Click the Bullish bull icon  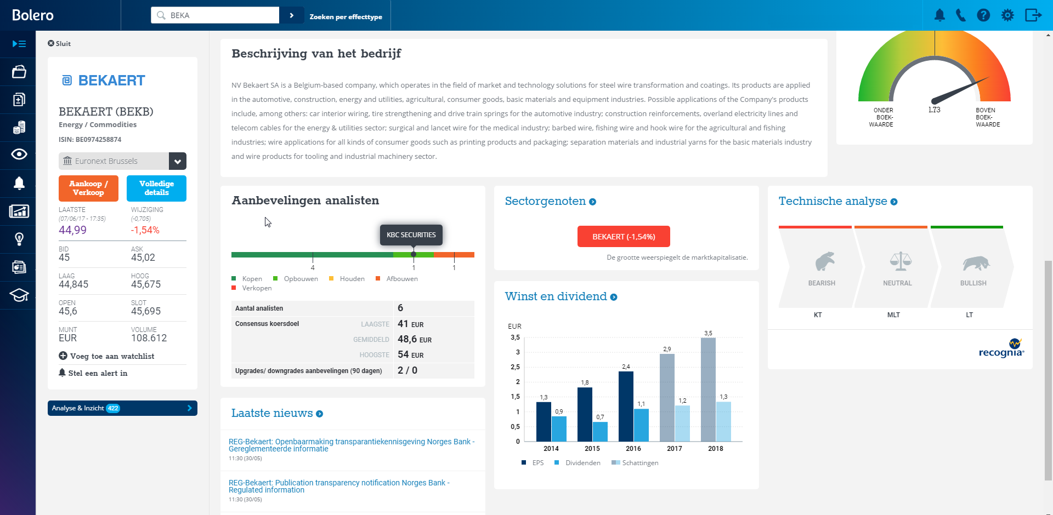(x=976, y=264)
